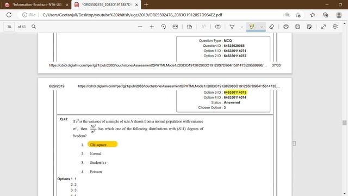Open the PDF find search icon
Image resolution: width=348 pixels, height=196 pixels.
click(x=34, y=27)
